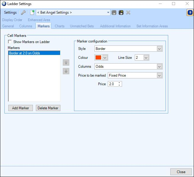
Task: Minimize the Ladder Settings window
Action: (160, 4)
